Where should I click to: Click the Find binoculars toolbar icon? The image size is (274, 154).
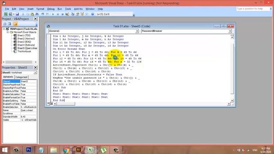click(x=37, y=14)
